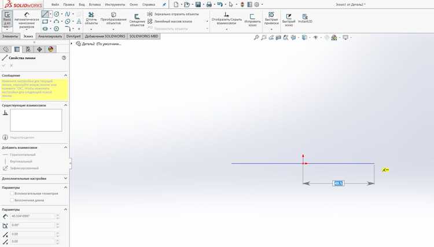Open the FeatureManager design tree tab
Screen dimensions: 434x247
coord(6,49)
